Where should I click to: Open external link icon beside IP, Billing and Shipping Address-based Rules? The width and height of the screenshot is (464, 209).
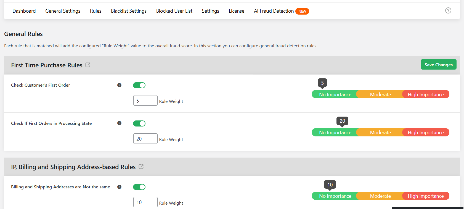[141, 167]
